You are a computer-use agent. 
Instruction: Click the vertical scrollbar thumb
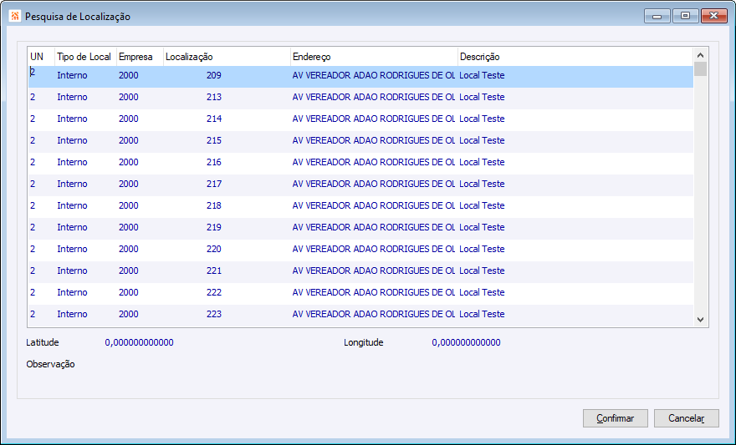click(700, 68)
